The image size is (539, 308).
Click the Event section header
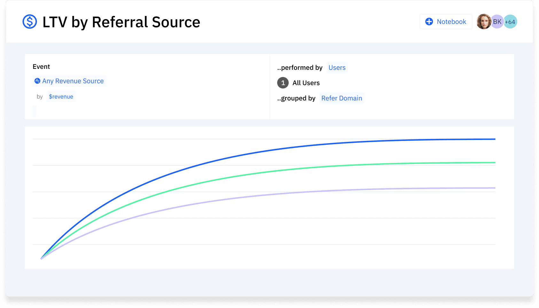41,67
